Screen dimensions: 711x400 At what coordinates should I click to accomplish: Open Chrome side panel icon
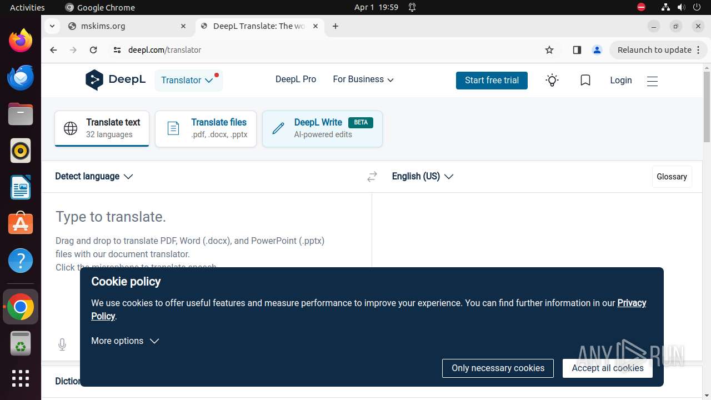pyautogui.click(x=577, y=50)
